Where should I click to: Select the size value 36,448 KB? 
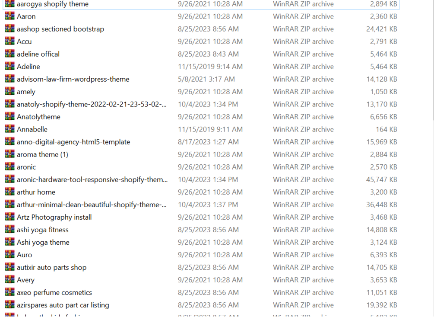(x=382, y=205)
